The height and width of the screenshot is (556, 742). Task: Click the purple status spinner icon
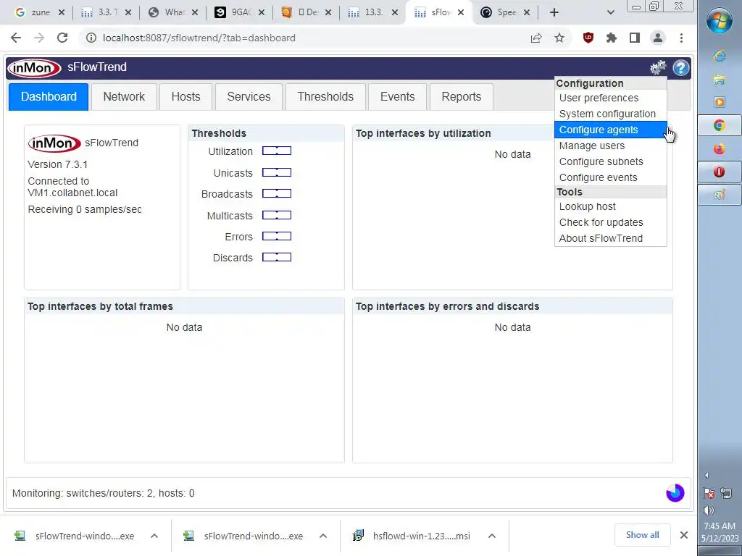tap(675, 493)
